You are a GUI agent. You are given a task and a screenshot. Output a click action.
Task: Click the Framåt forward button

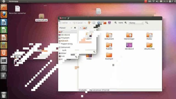pos(78,23)
